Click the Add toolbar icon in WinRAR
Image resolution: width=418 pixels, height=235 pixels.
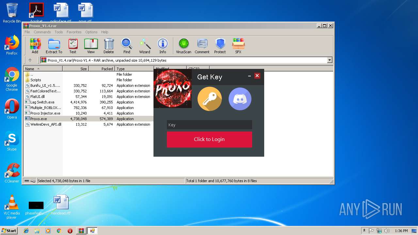pyautogui.click(x=35, y=46)
